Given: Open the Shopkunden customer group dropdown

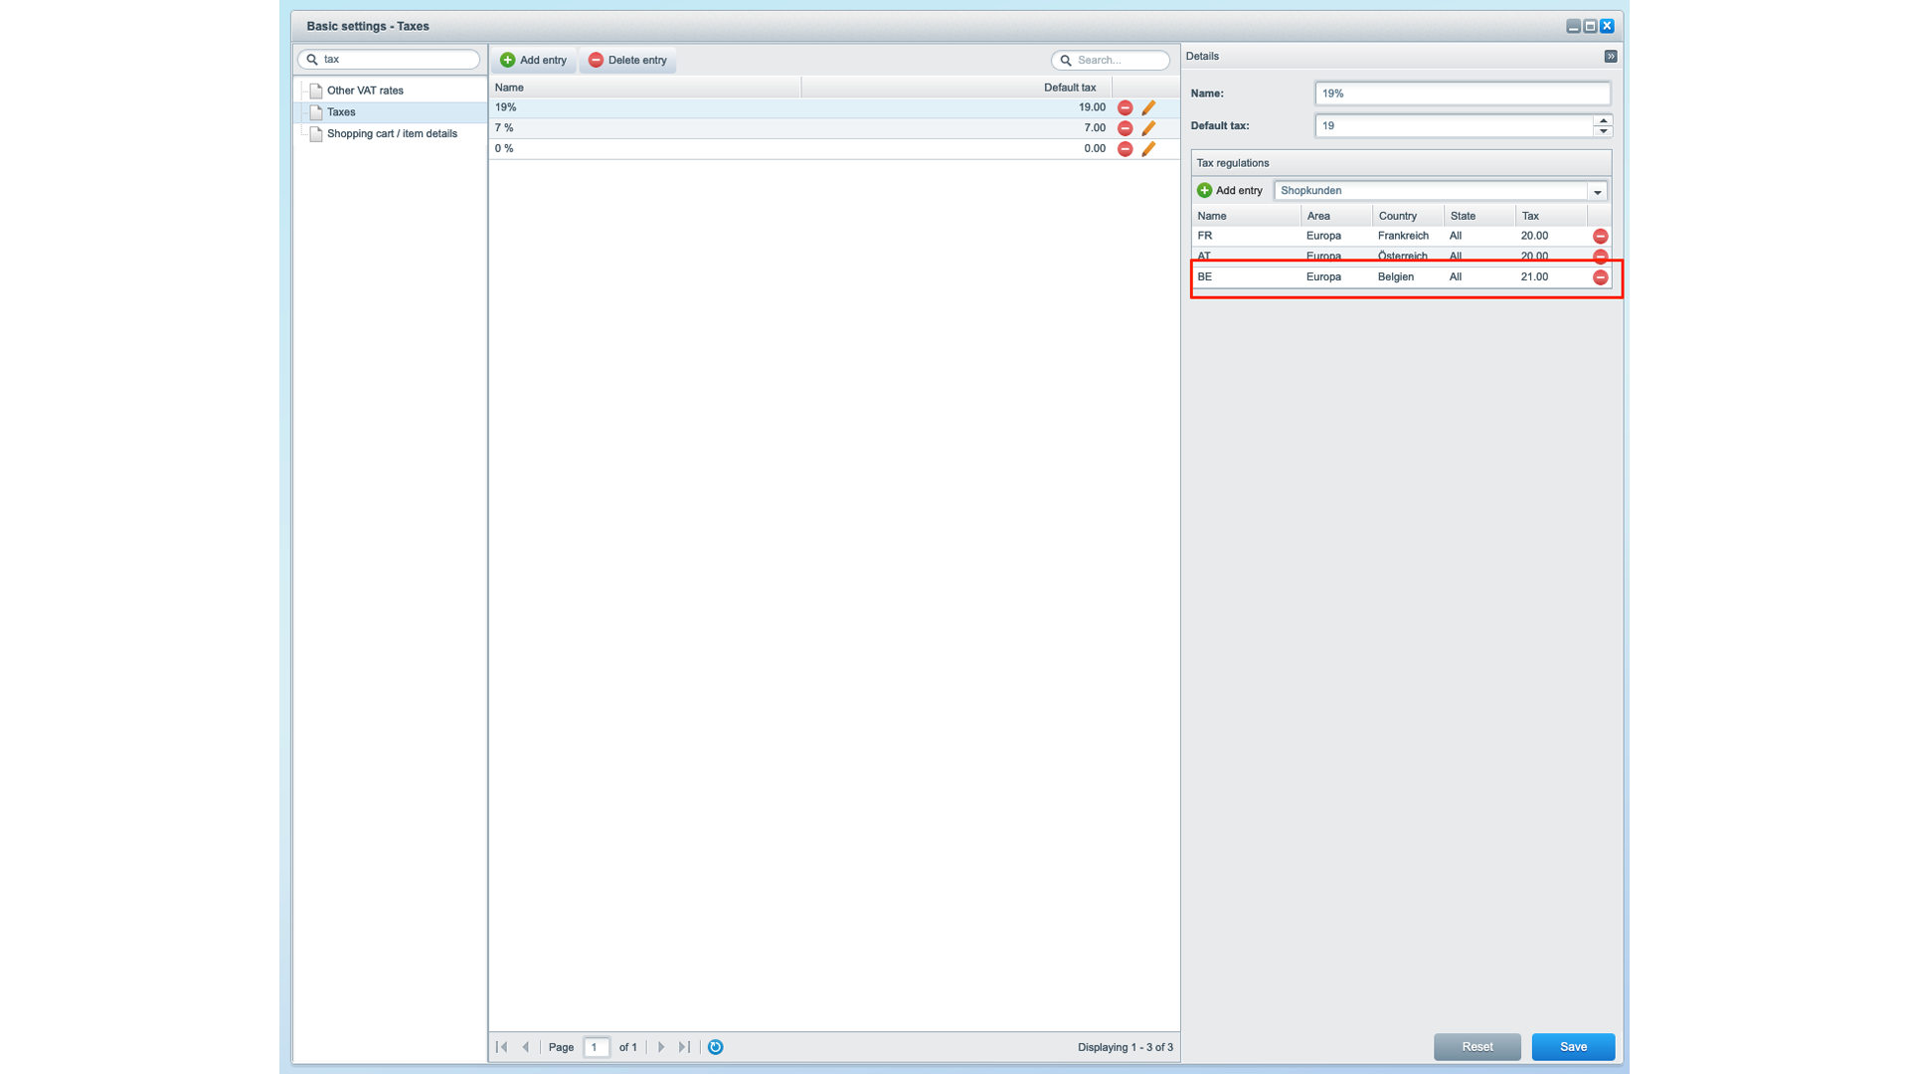Looking at the screenshot, I should click(x=1598, y=191).
